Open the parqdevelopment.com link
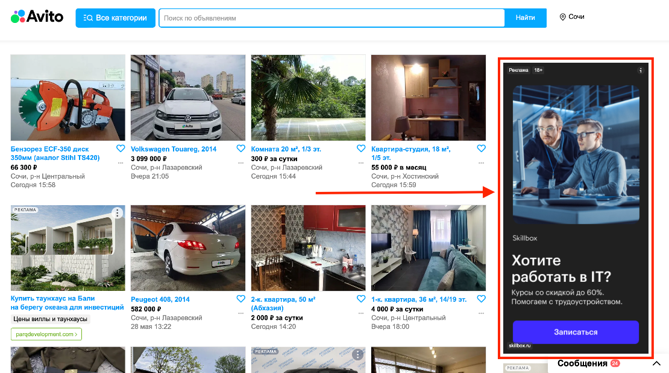Viewport: 669px width, 373px height. (x=46, y=334)
